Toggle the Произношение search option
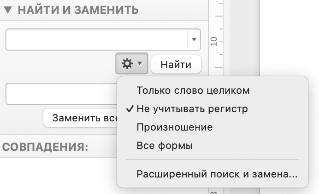 [175, 127]
